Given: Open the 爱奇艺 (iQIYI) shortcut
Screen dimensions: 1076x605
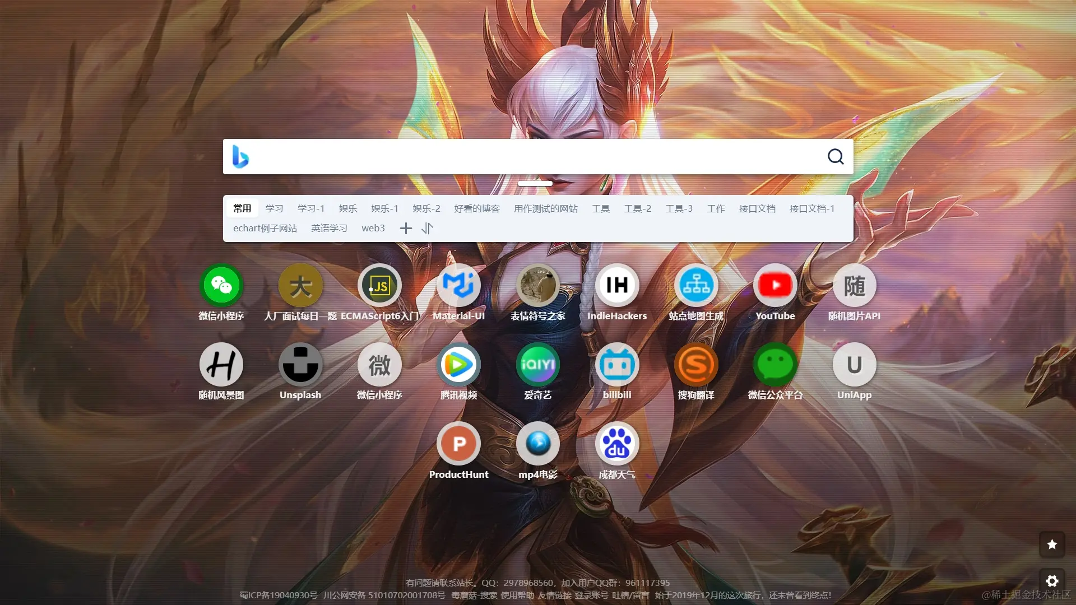Looking at the screenshot, I should coord(537,364).
